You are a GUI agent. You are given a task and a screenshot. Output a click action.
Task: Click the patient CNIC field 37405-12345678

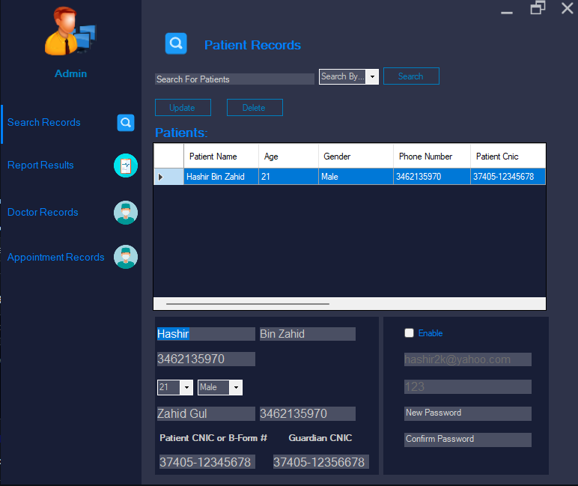(x=207, y=462)
